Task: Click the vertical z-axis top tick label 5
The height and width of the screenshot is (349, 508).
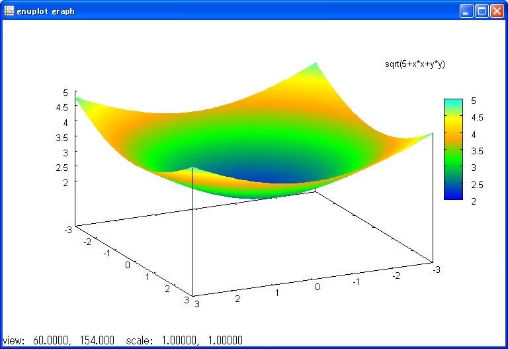Action: click(65, 93)
